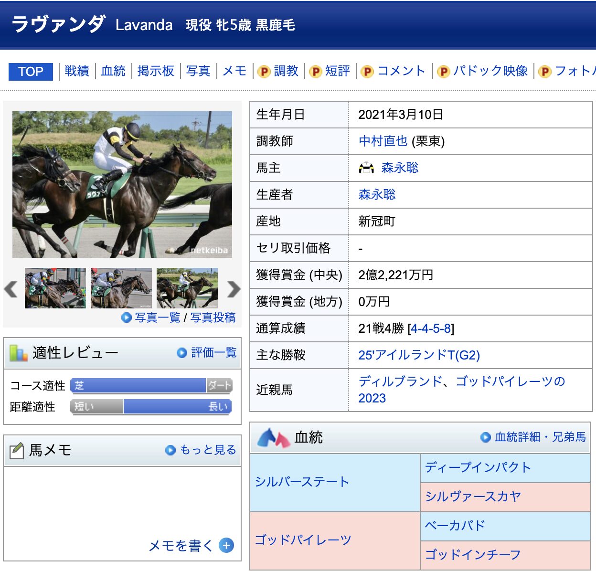Click the blue circle icon beside 評価一覧
The height and width of the screenshot is (571, 596).
pyautogui.click(x=182, y=353)
